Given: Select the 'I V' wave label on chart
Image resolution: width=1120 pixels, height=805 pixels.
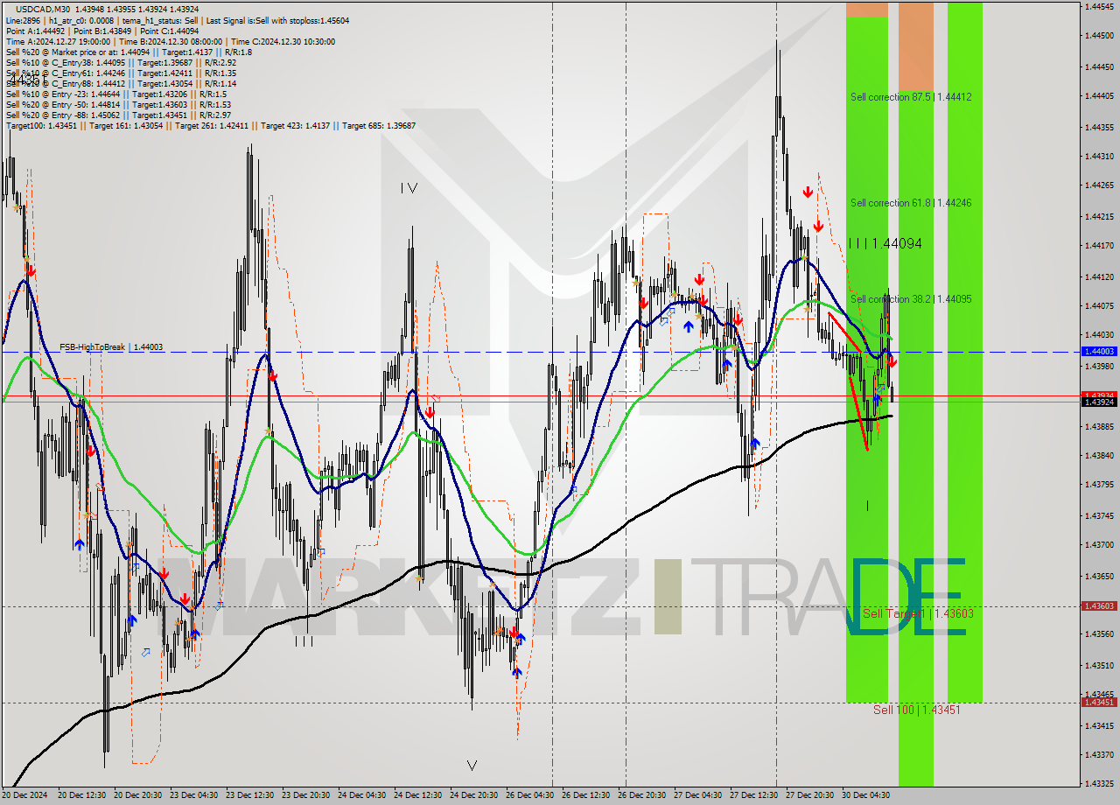Looking at the screenshot, I should point(409,188).
